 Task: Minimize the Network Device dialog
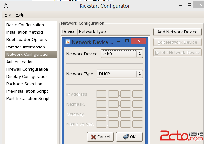coord(118,42)
